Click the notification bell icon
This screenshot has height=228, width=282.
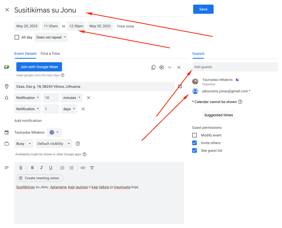(x=7, y=98)
